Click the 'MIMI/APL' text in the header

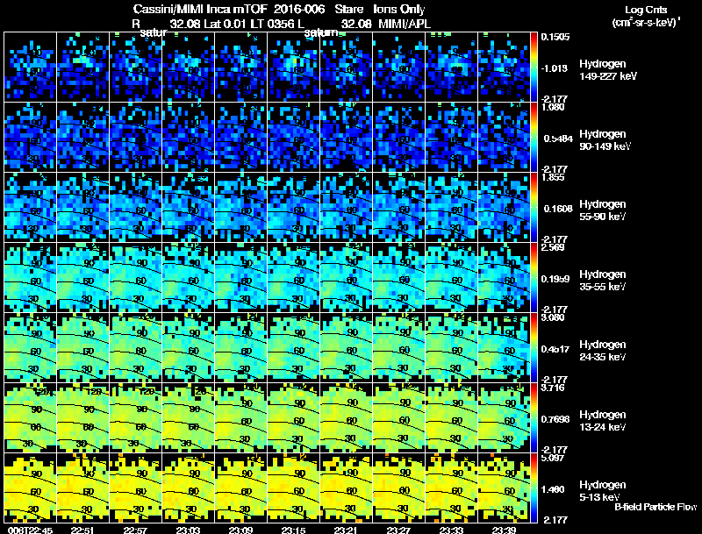405,24
